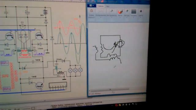Switch to the Главная ribbon tab

[101, 6]
